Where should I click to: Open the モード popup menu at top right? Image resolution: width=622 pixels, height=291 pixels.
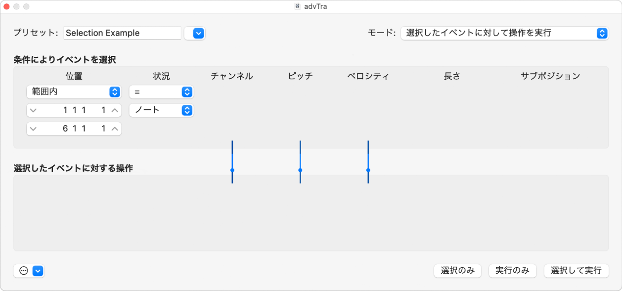(x=504, y=33)
